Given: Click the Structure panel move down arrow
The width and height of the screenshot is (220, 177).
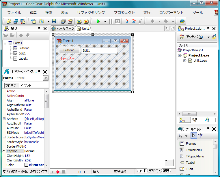Looking at the screenshot, I should [x=28, y=35].
